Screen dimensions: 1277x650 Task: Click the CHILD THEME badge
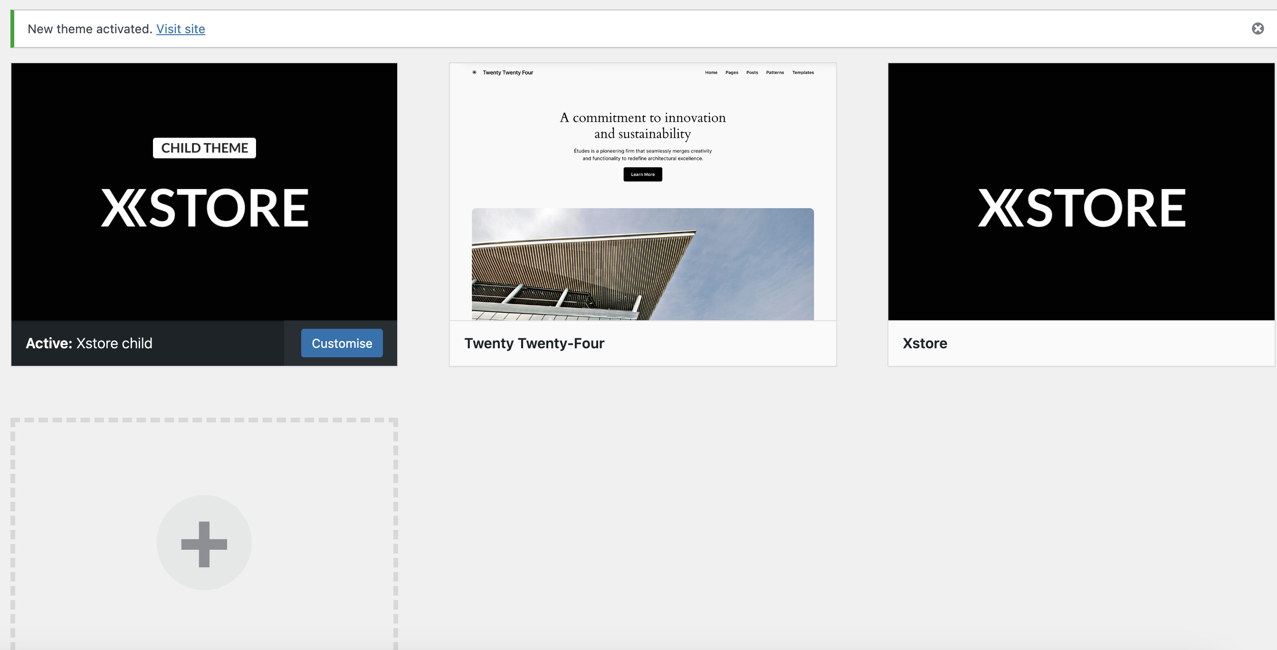204,148
